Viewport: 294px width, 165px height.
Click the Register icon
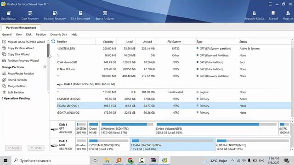288,15
